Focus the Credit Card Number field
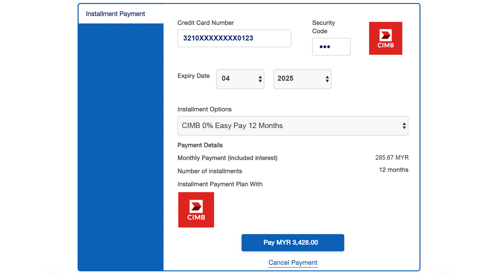Viewport: 498px width, 274px height. [234, 38]
